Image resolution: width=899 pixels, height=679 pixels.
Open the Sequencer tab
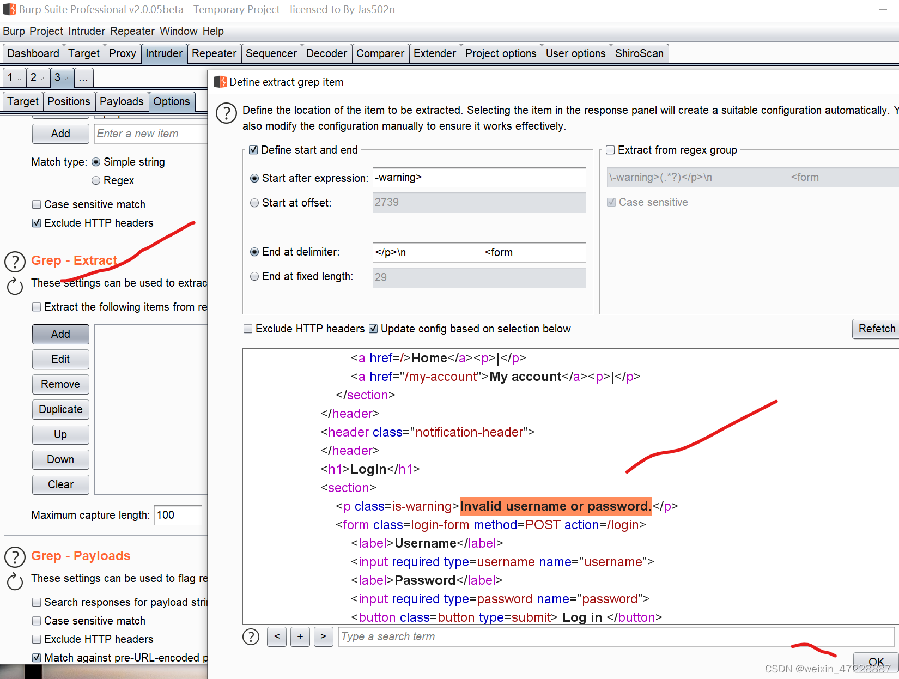pos(271,53)
